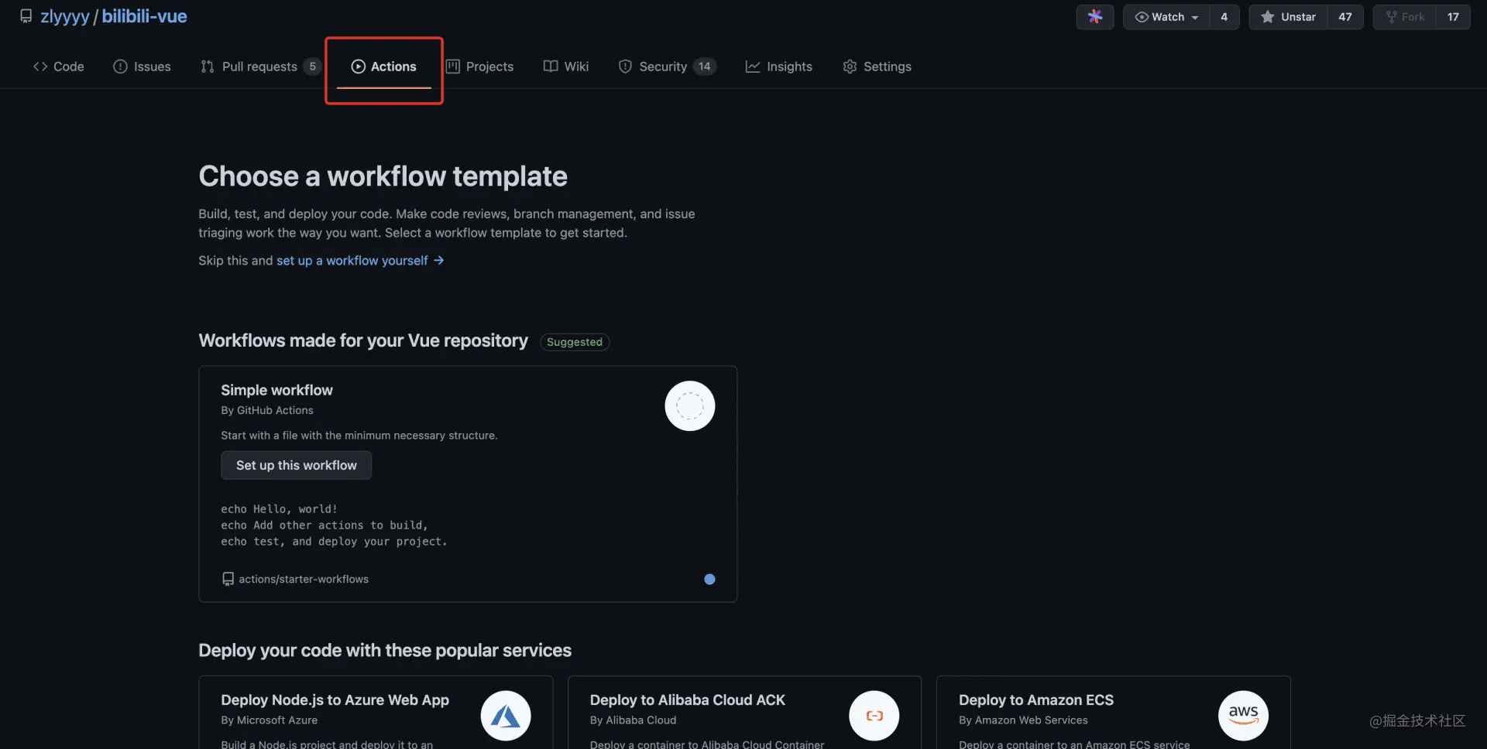Click Deploy to Amazon ECS title
The width and height of the screenshot is (1487, 749).
pos(1035,699)
